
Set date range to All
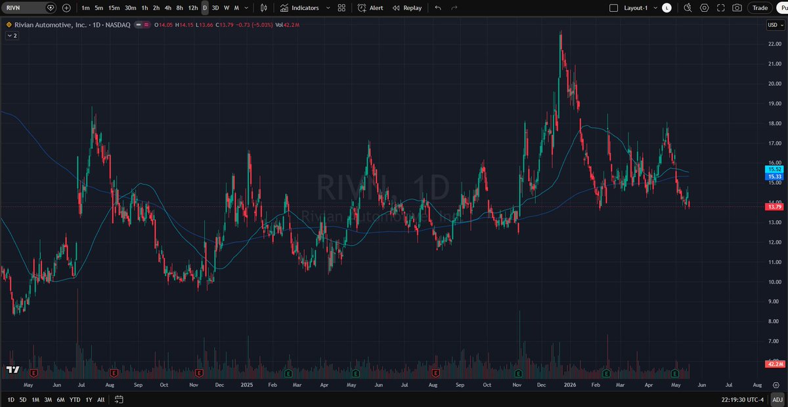(x=100, y=399)
